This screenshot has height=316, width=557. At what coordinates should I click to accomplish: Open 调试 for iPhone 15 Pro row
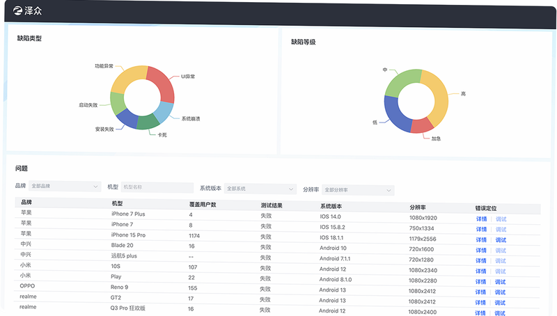click(501, 240)
